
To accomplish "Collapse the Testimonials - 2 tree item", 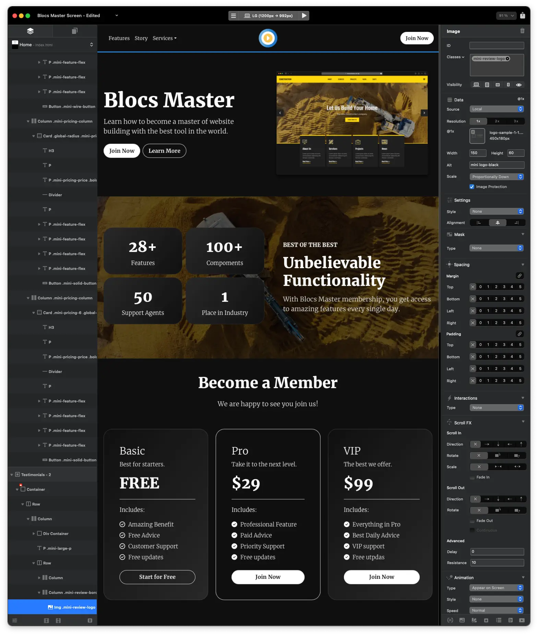I will pyautogui.click(x=12, y=475).
